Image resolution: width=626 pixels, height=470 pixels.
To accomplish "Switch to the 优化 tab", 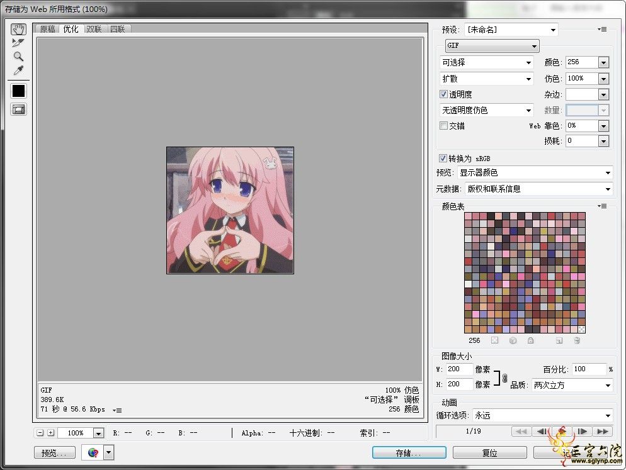I will [x=71, y=29].
